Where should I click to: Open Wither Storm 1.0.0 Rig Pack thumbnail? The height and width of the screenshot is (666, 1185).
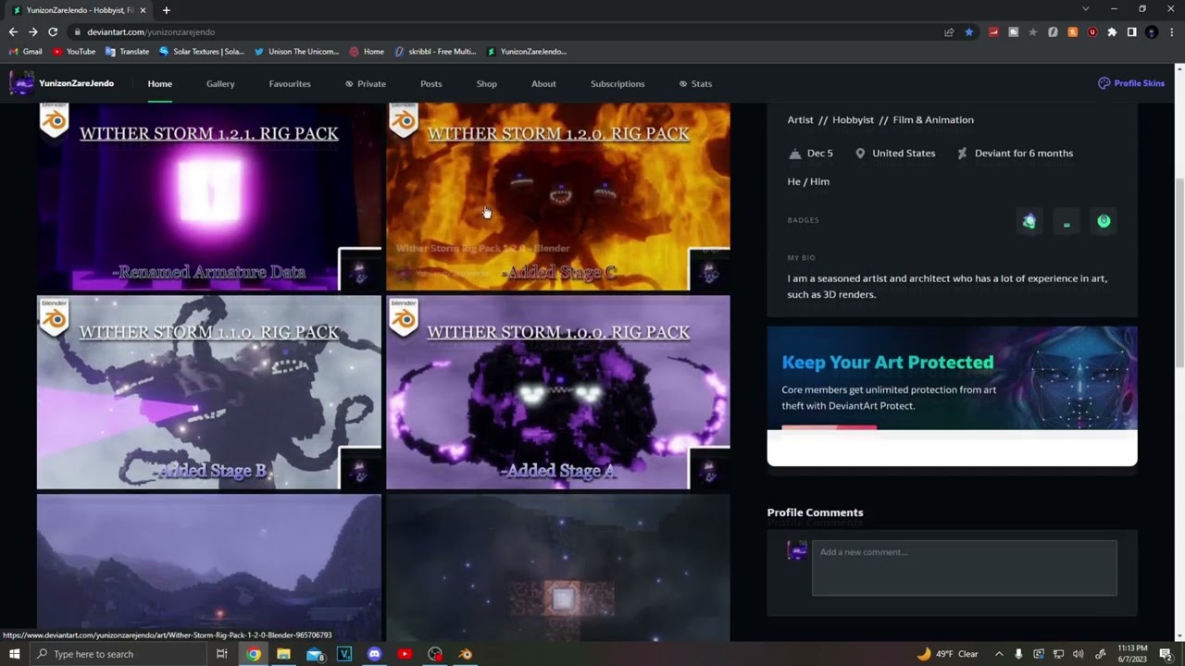coord(558,392)
